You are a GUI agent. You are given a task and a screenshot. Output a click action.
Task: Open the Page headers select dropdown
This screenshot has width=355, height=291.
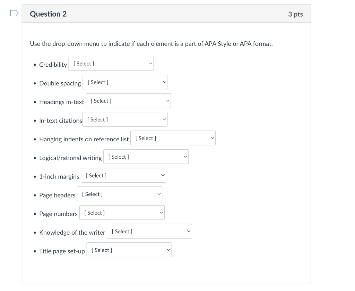[120, 194]
